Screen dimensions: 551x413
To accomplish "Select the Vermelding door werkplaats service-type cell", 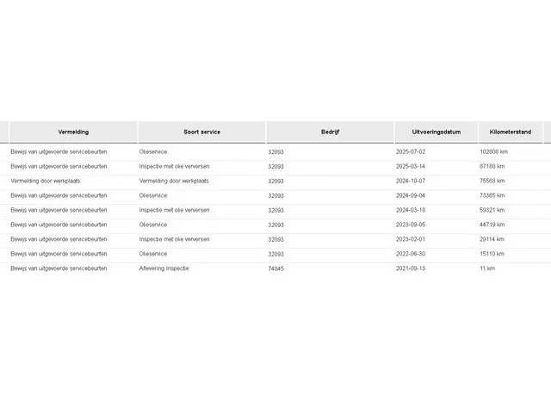I will point(174,181).
